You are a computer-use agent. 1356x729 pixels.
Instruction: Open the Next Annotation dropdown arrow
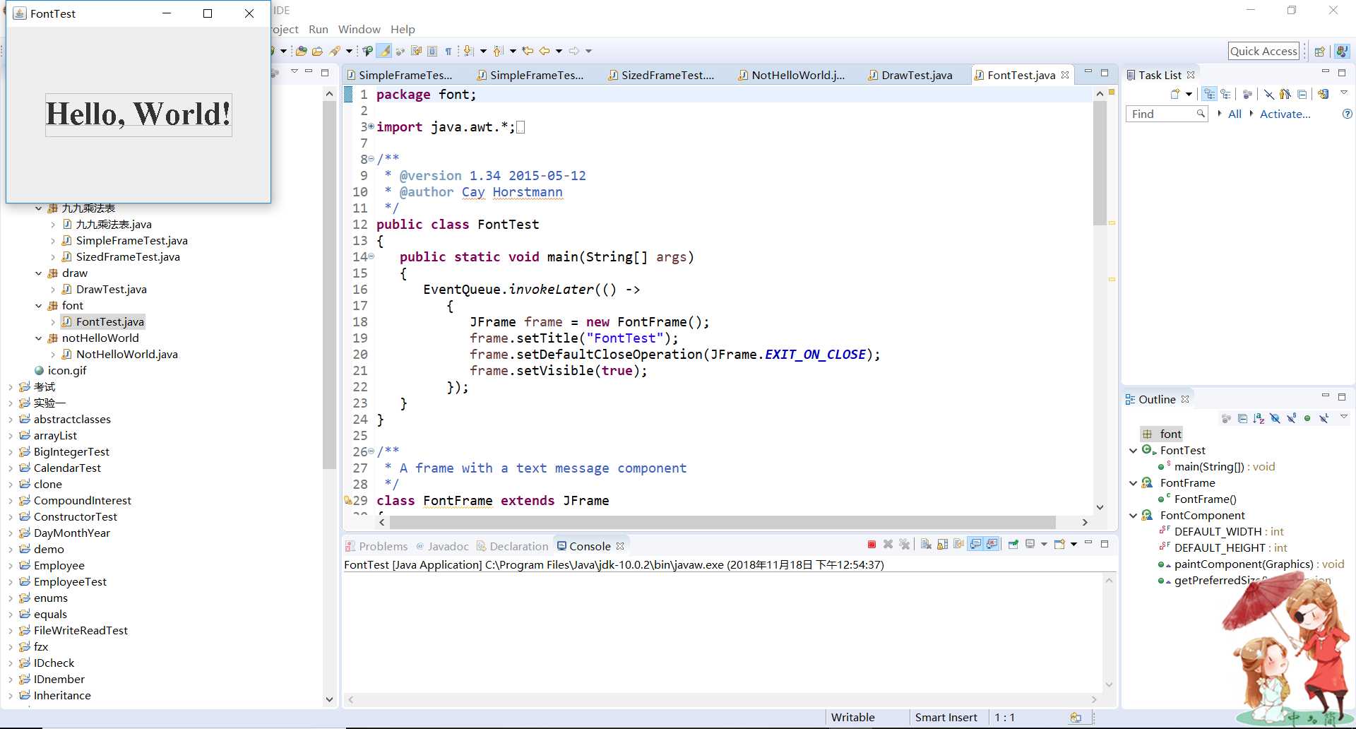pos(483,51)
